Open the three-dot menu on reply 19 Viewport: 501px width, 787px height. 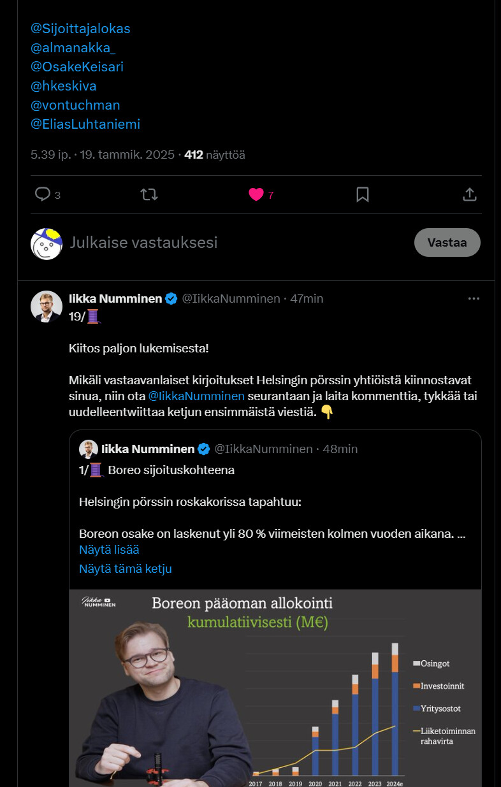tap(474, 298)
